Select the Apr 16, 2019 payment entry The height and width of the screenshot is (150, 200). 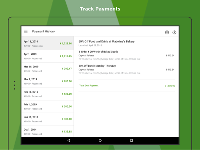click(48, 43)
